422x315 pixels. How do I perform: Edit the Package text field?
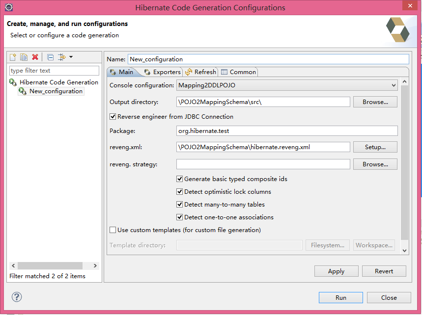(x=287, y=131)
